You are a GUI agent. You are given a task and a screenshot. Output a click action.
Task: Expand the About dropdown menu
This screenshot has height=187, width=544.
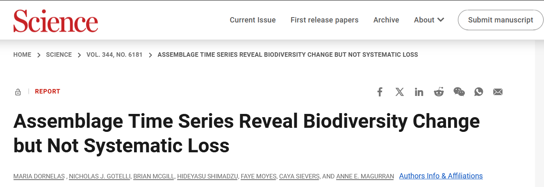pyautogui.click(x=429, y=20)
